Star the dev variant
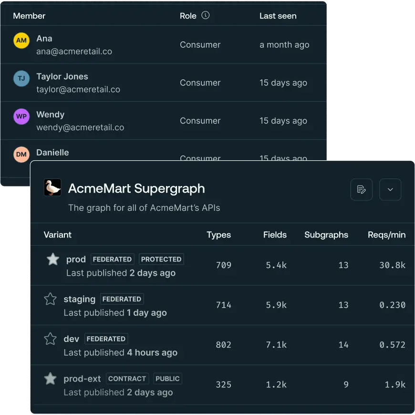Viewport: 415px width, 415px height. (x=50, y=339)
